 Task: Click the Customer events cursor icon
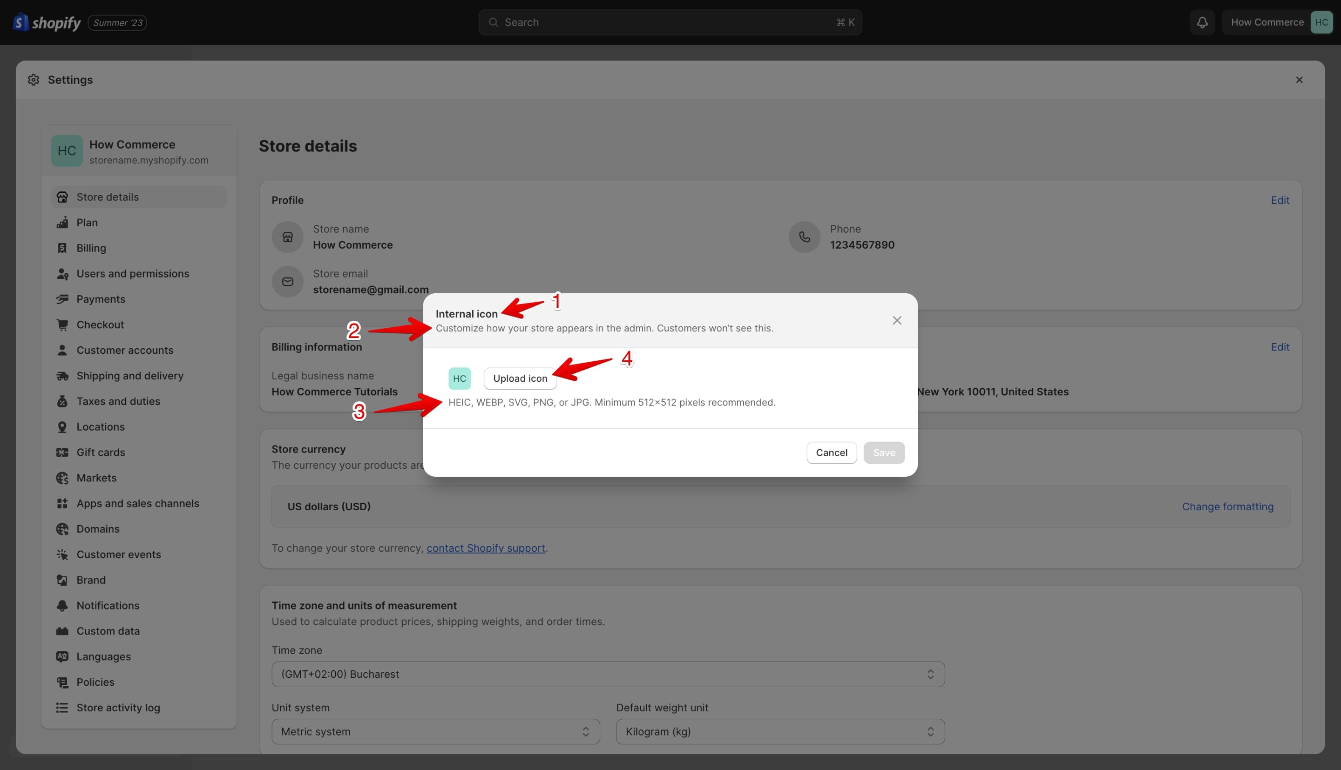62,554
